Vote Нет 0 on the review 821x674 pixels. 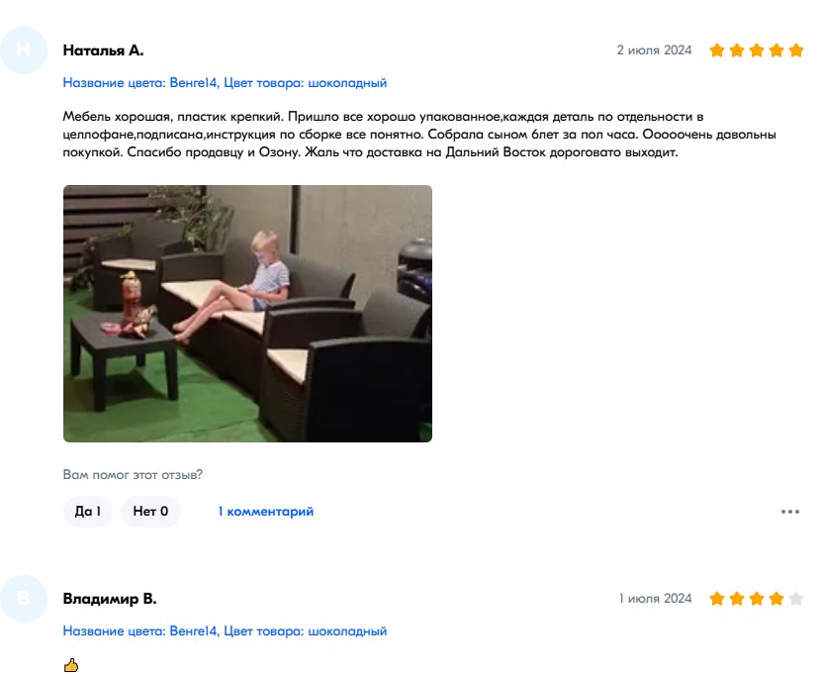coord(150,511)
